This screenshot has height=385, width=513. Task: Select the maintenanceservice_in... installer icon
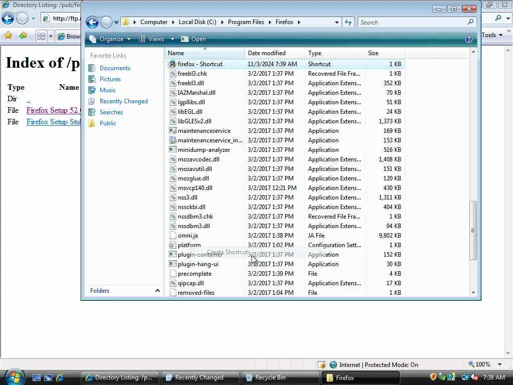[173, 140]
